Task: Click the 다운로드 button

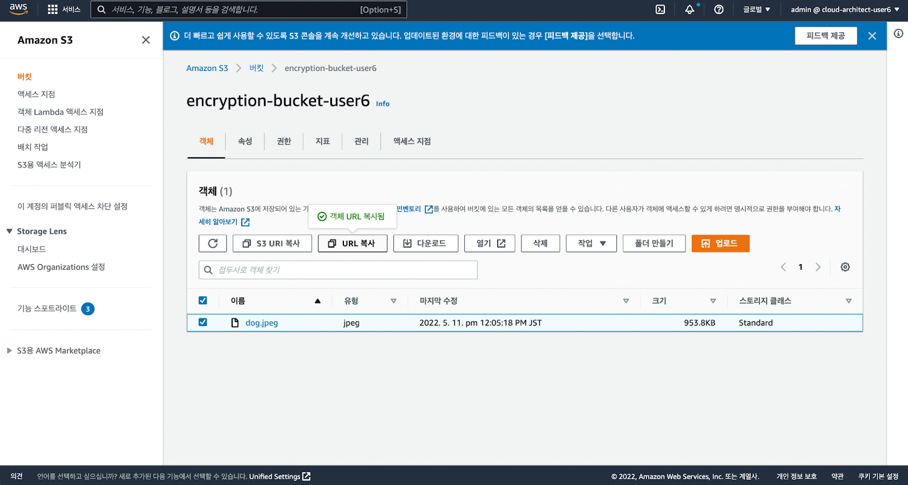Action: 426,244
